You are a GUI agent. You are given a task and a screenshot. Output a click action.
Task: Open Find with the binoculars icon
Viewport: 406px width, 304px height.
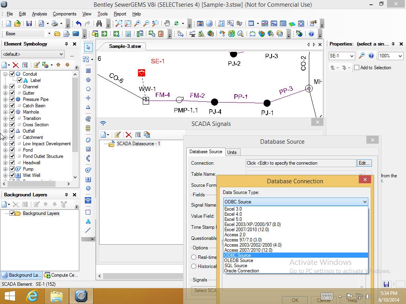pos(99,23)
